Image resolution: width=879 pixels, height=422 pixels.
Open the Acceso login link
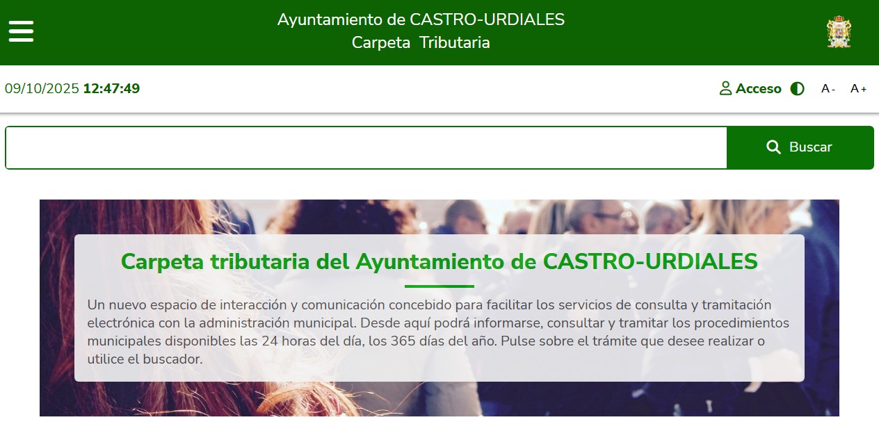758,88
